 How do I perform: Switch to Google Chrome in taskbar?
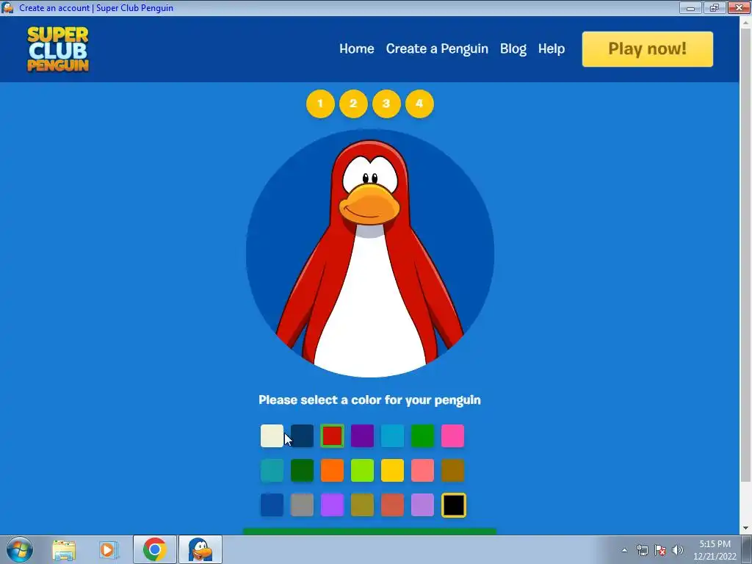coord(154,549)
